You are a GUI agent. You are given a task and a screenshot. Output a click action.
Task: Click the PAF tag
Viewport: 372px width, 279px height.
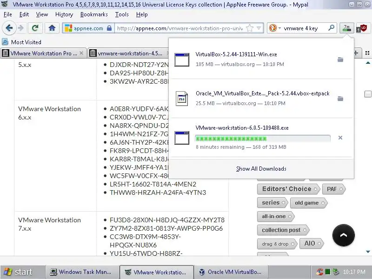point(334,189)
